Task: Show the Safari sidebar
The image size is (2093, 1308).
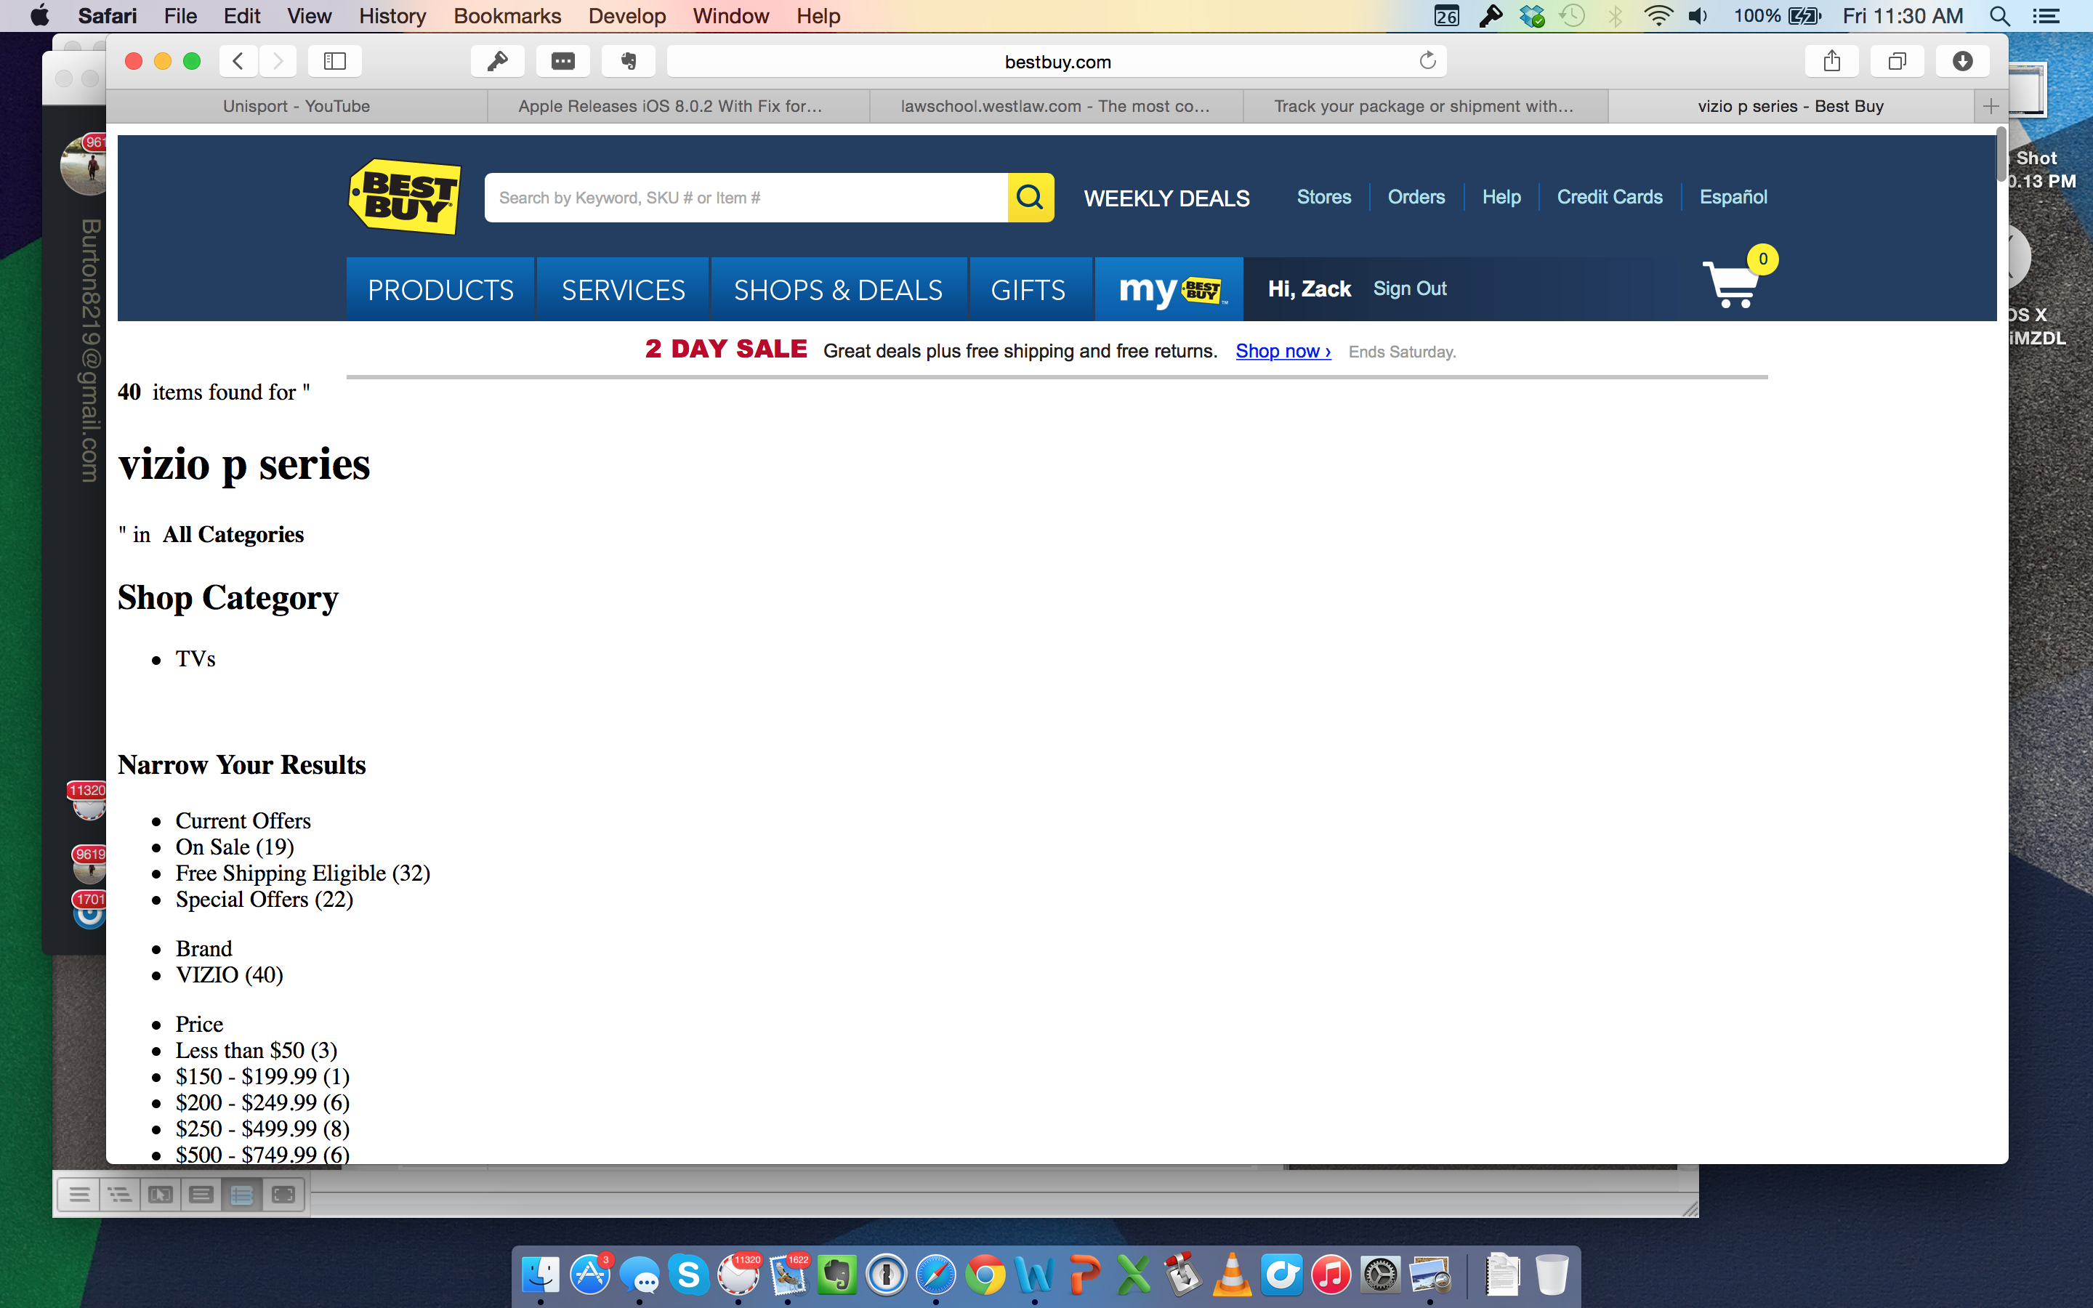Action: tap(335, 60)
